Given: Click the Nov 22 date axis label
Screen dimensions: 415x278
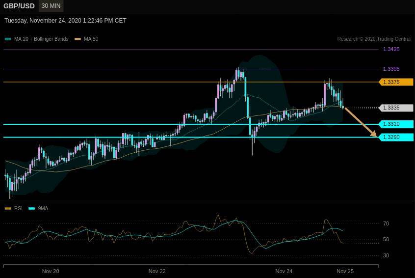Looking at the screenshot, I should click(x=157, y=271).
